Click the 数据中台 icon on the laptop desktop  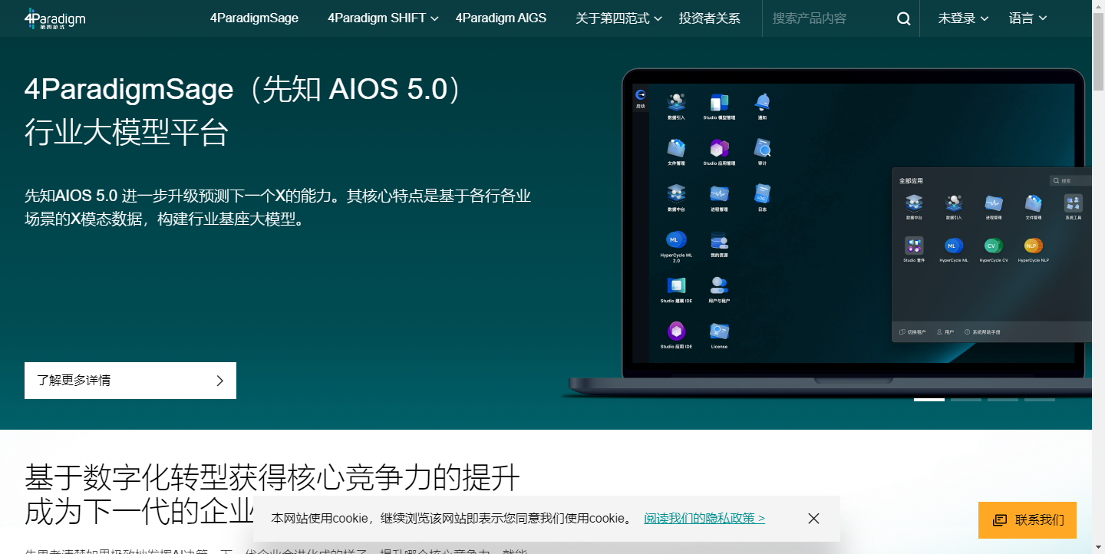click(x=676, y=193)
